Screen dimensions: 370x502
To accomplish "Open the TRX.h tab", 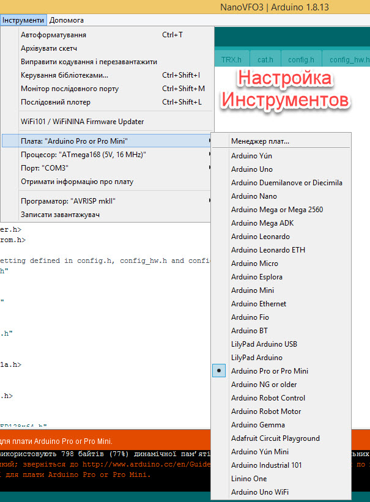I will click(x=231, y=60).
